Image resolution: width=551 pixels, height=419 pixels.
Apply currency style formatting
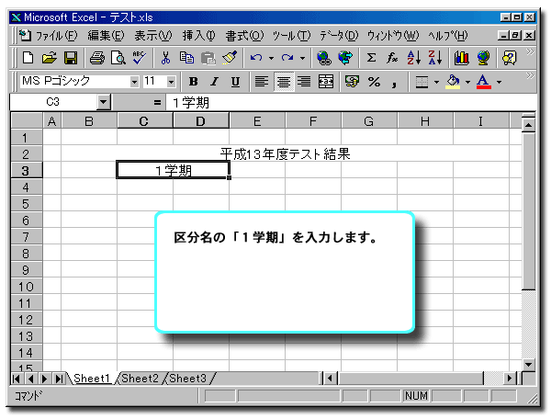(352, 82)
